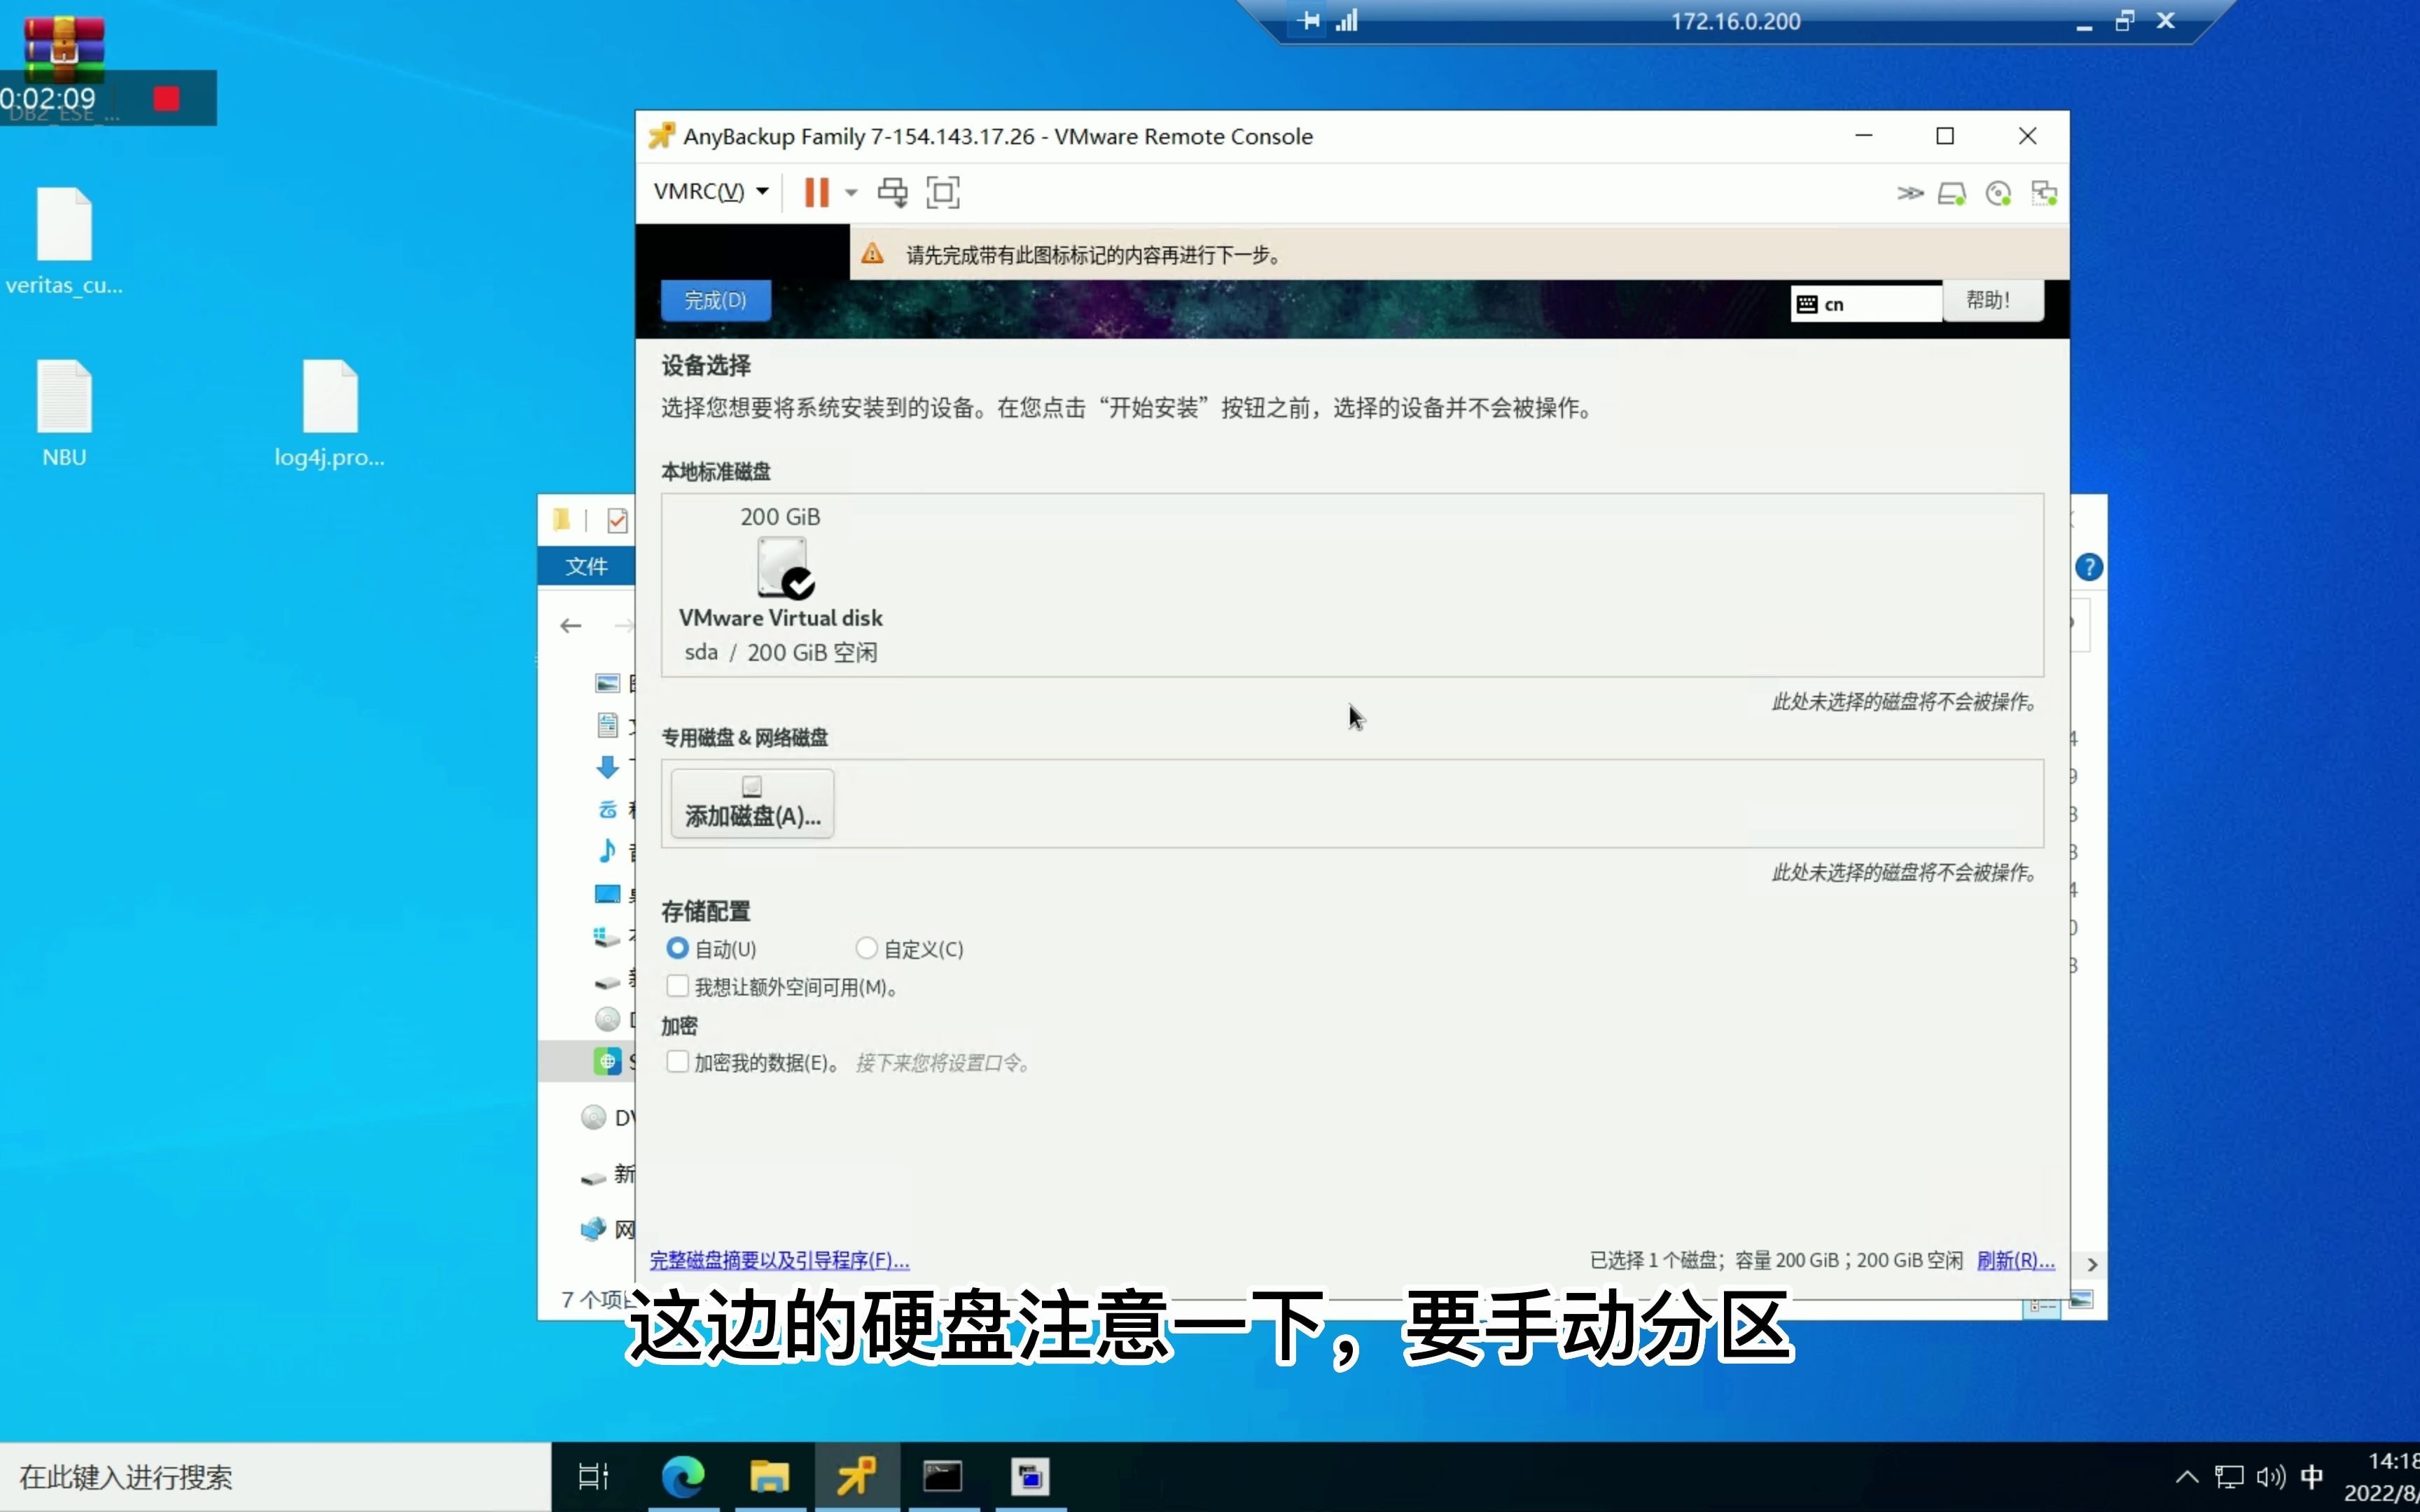Select the downloads arrow folder in Explorer sidebar

607,767
